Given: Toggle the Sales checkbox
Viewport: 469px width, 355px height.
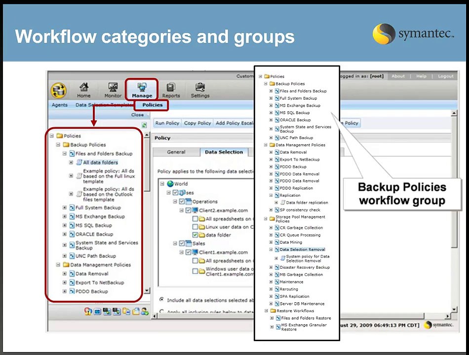Looking at the screenshot, I should pyautogui.click(x=182, y=243).
